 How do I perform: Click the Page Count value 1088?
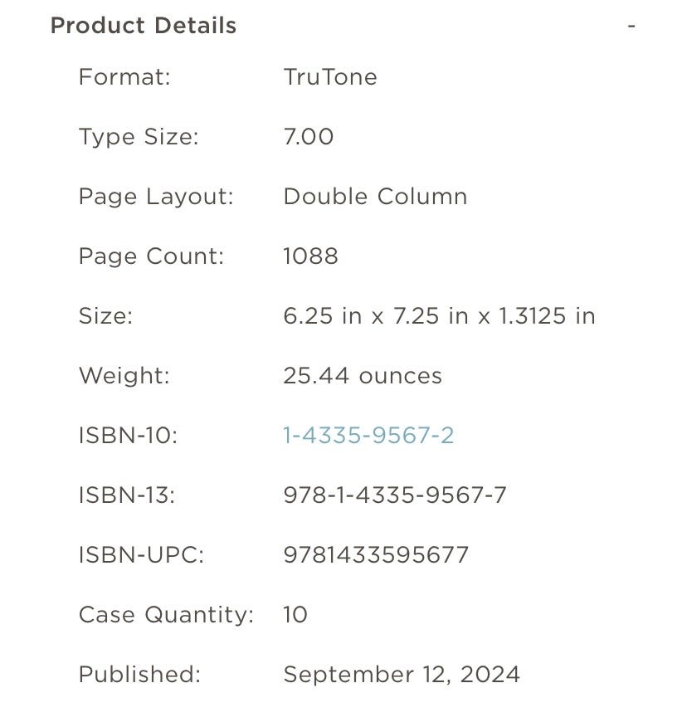click(x=310, y=256)
